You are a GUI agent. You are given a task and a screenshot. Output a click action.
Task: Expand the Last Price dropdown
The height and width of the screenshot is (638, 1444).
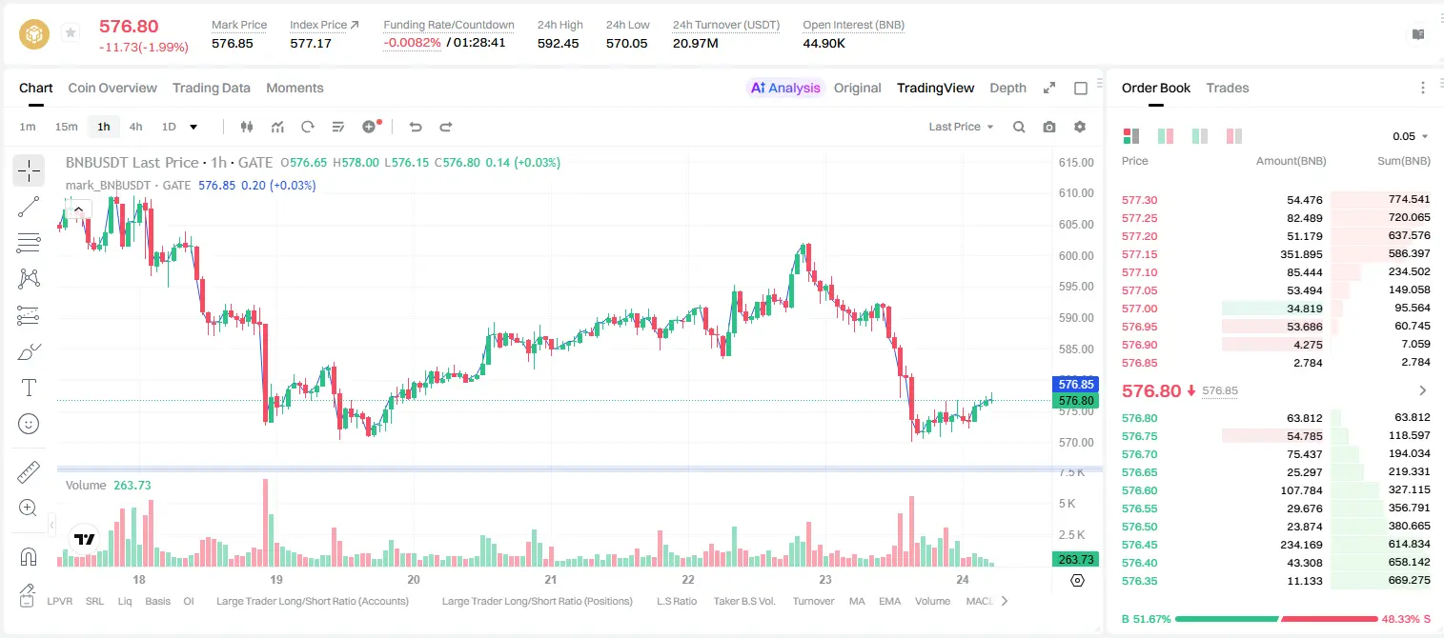tap(961, 127)
